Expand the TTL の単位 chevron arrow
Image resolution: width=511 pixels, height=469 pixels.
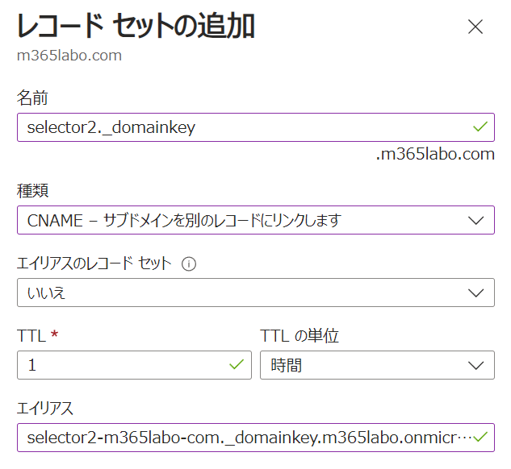475,366
